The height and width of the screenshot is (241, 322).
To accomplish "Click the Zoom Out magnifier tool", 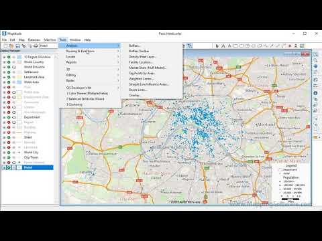I will tap(315, 60).
